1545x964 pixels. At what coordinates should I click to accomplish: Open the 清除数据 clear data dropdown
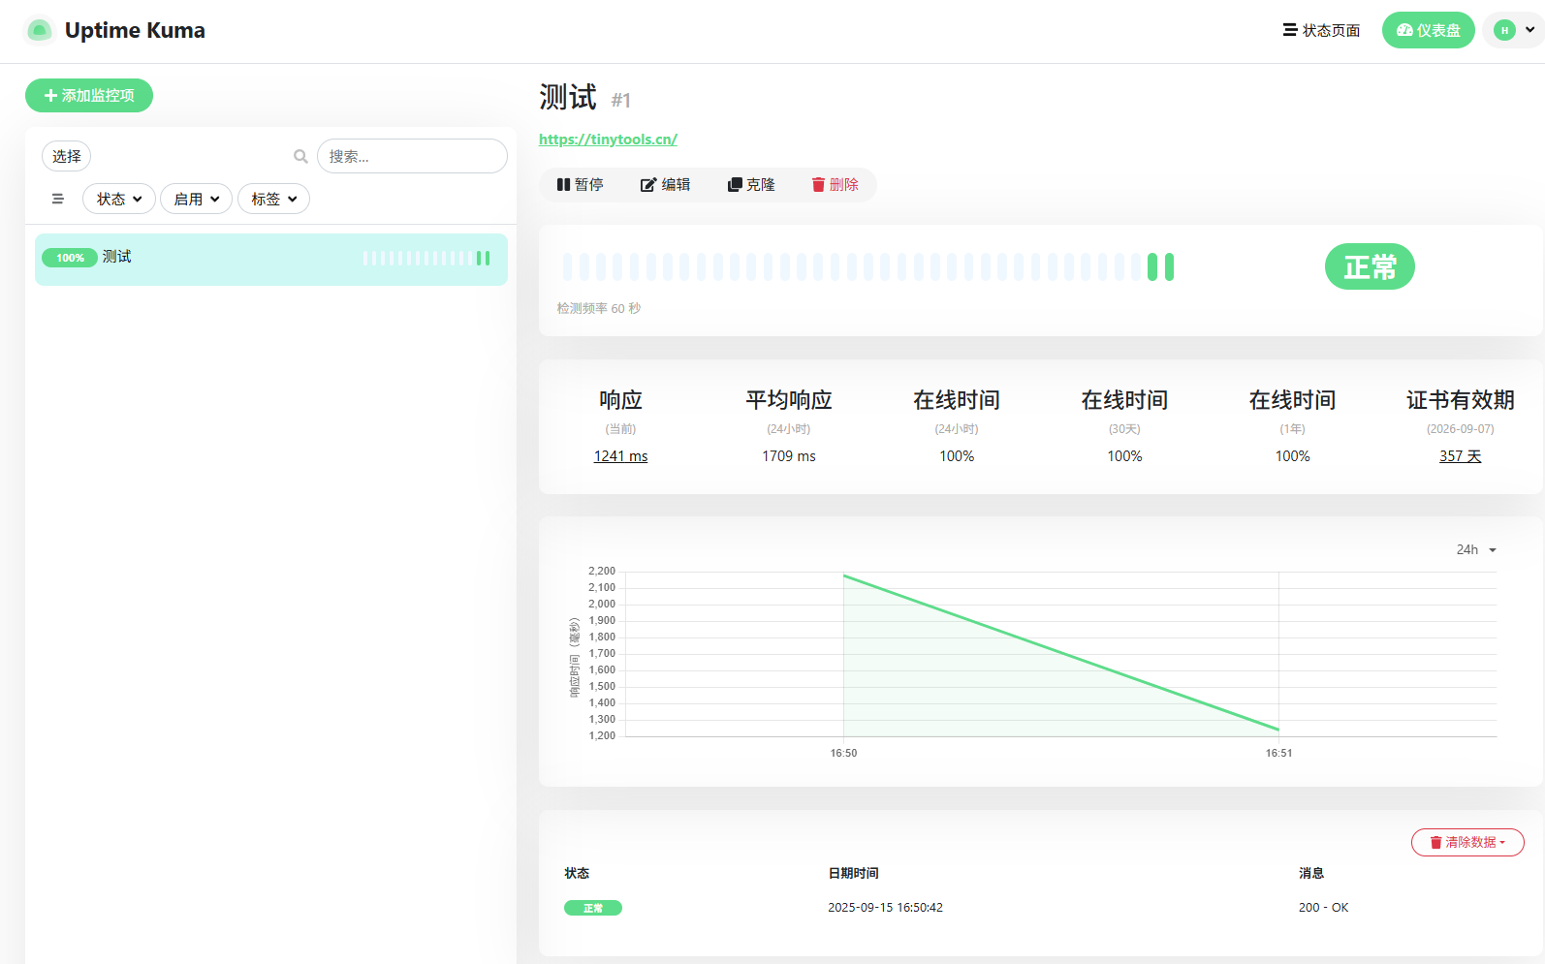(x=1467, y=843)
